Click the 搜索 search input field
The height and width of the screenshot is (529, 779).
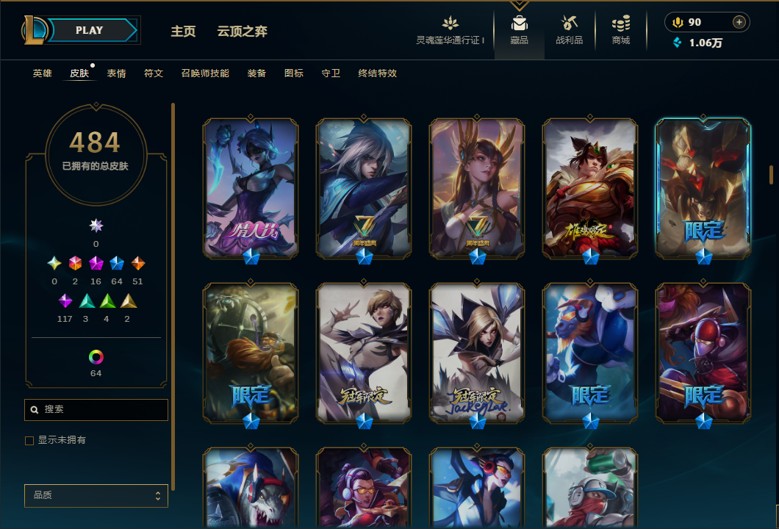click(96, 410)
